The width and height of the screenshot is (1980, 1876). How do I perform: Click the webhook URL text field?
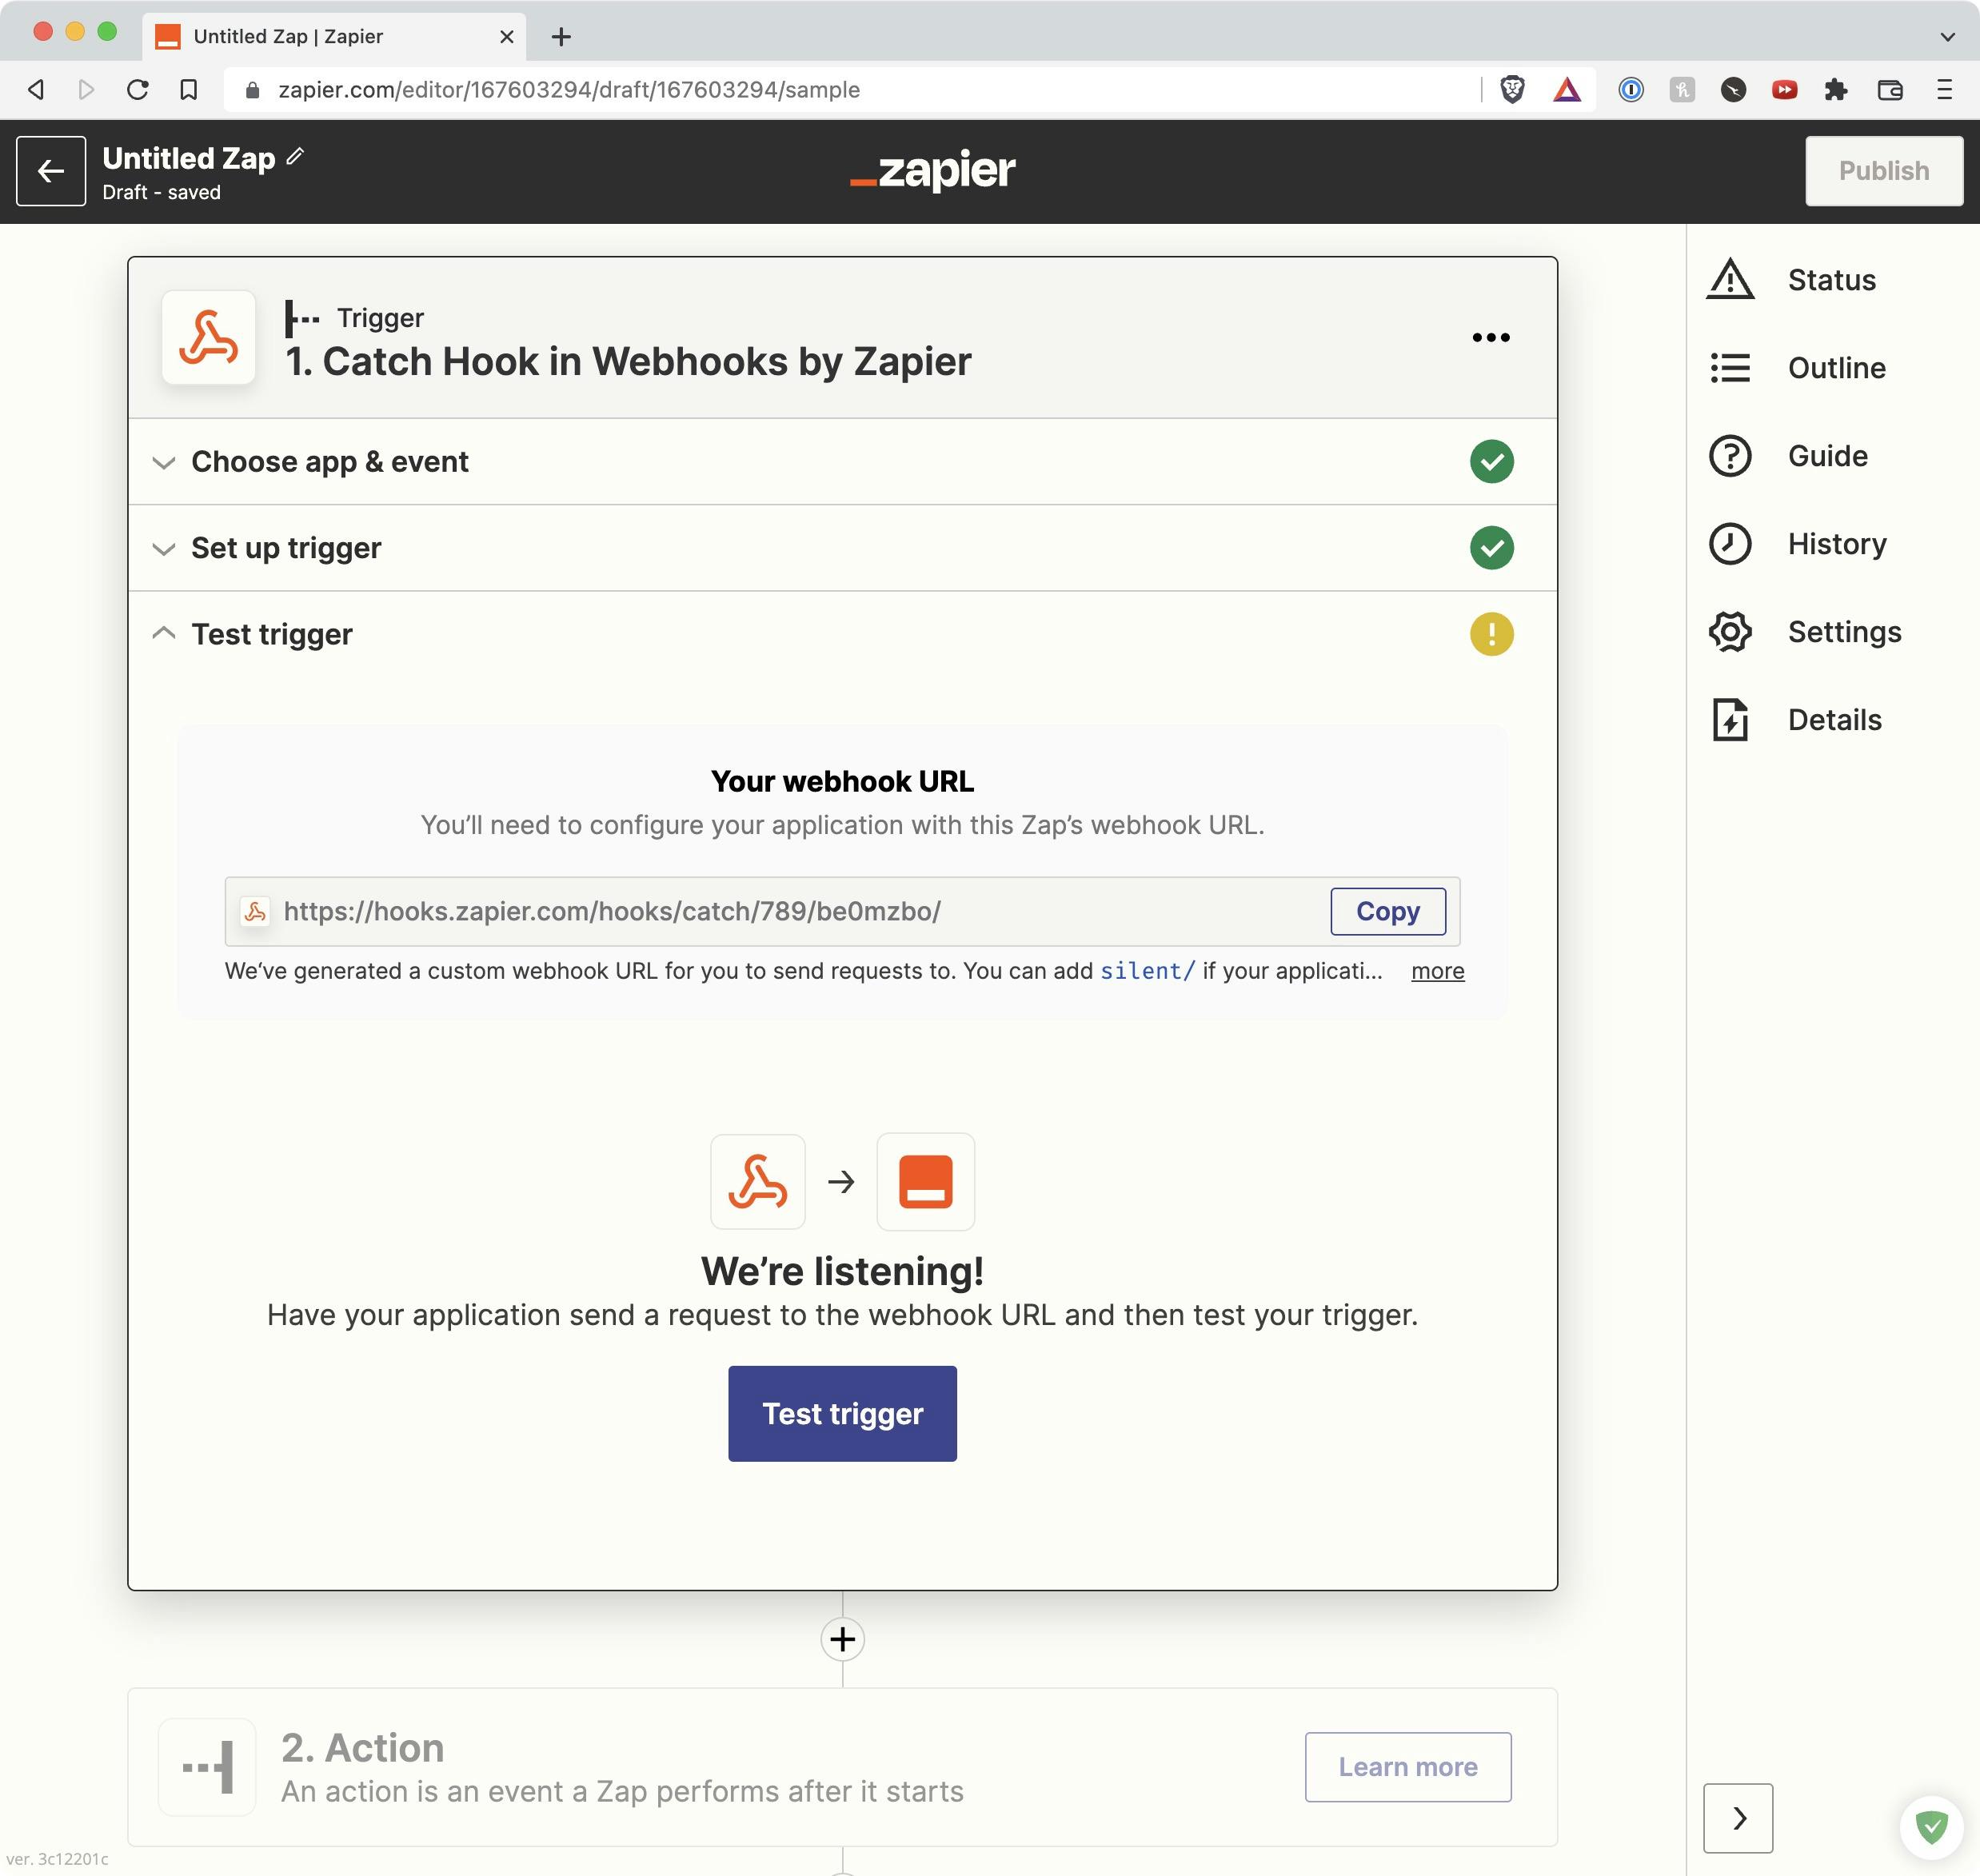pyautogui.click(x=780, y=911)
